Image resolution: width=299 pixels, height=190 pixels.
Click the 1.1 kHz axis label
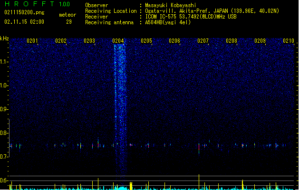(4, 62)
